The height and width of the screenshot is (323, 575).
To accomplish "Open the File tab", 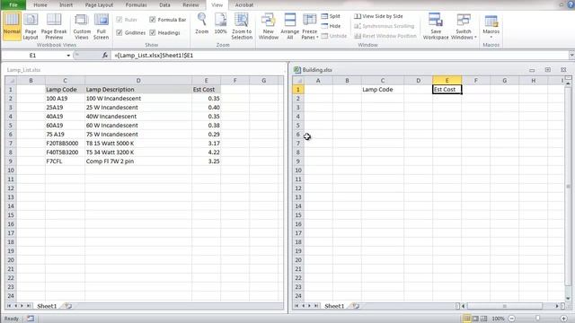I will coord(13,4).
